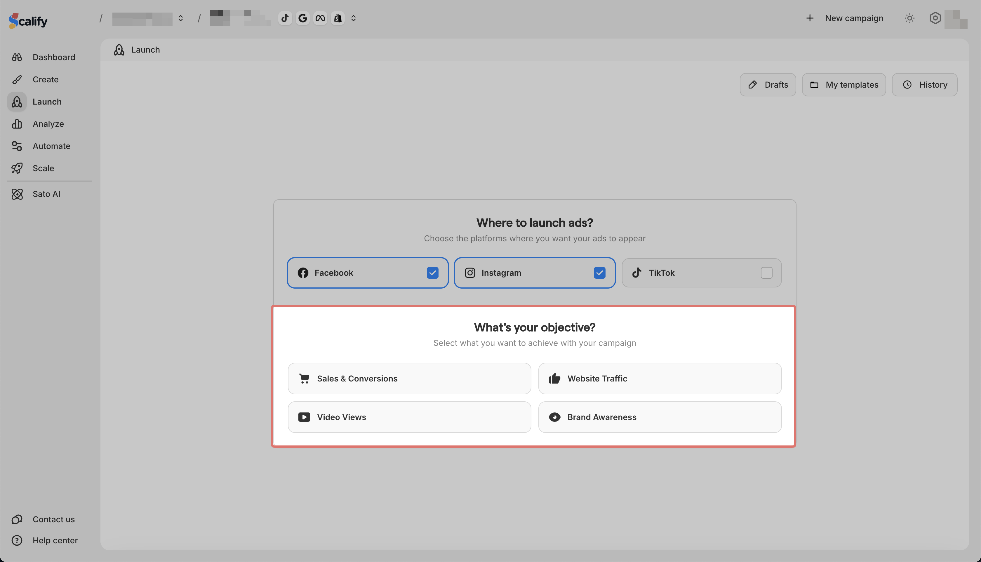Image resolution: width=981 pixels, height=562 pixels.
Task: Uncheck the Facebook platform checkbox
Action: point(432,273)
